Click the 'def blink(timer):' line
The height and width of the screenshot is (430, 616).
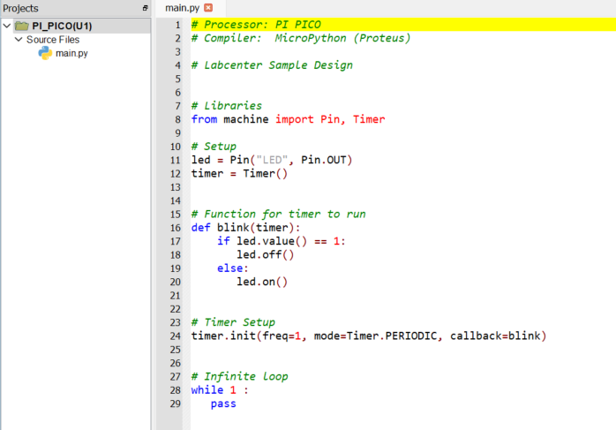coord(246,228)
